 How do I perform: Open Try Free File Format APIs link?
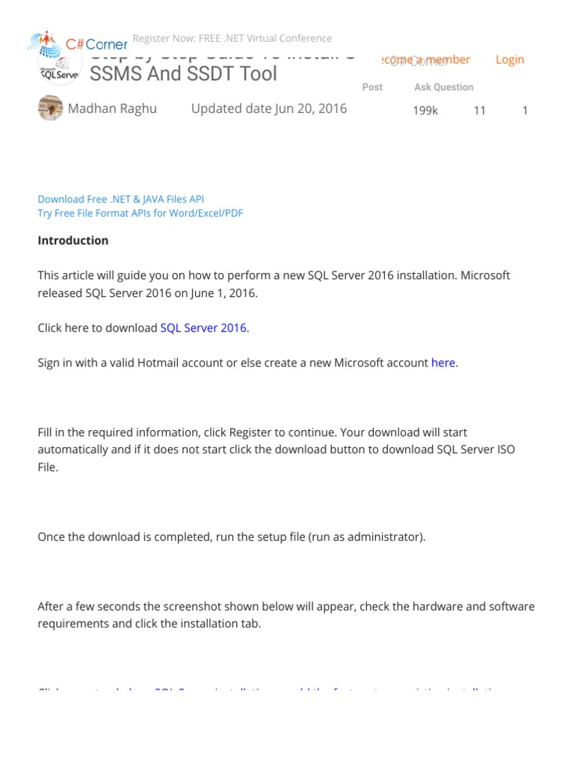click(140, 213)
